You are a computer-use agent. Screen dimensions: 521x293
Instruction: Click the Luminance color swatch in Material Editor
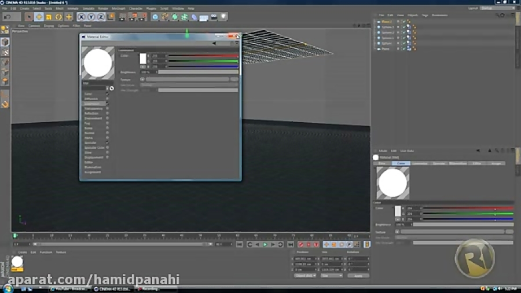click(x=143, y=58)
